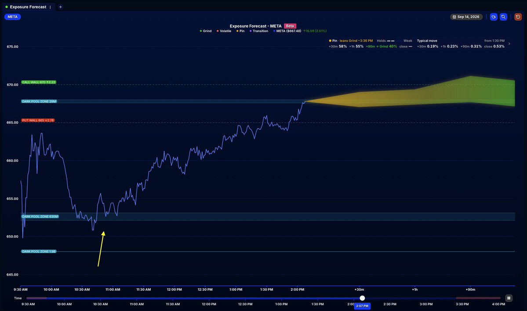Image resolution: width=527 pixels, height=311 pixels.
Task: Click the META ticker chip
Action: click(x=12, y=17)
